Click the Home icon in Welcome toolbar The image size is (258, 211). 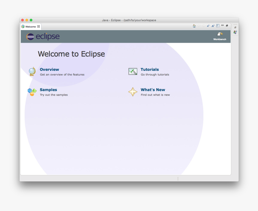point(194,26)
